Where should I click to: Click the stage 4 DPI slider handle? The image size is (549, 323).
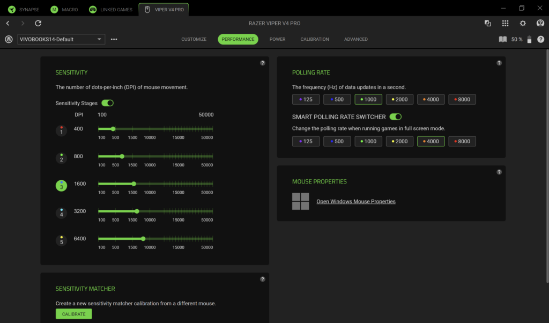point(137,211)
